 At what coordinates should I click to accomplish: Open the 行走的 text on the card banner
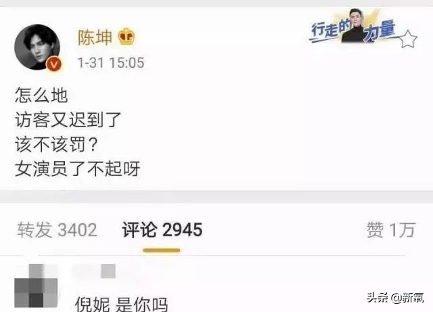(x=330, y=30)
